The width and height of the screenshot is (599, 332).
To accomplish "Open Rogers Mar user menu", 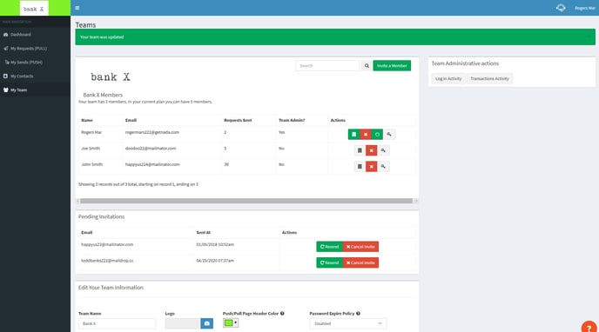I will pos(585,8).
